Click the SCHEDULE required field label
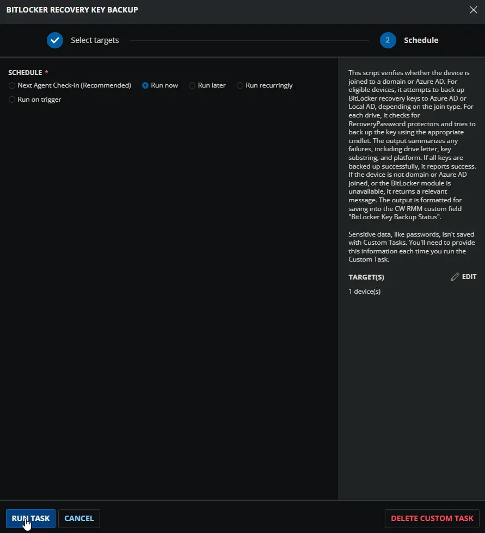Viewport: 485px width, 533px height. pyautogui.click(x=25, y=72)
